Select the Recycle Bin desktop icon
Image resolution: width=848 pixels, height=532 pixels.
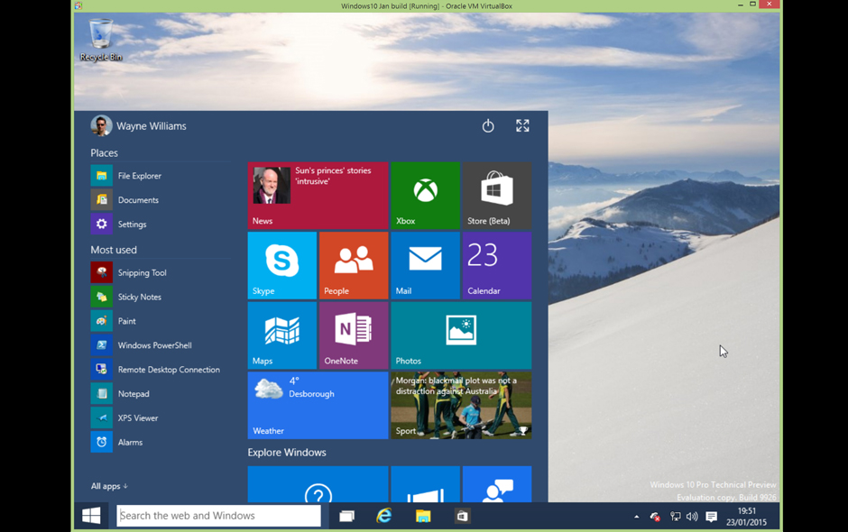pyautogui.click(x=101, y=40)
